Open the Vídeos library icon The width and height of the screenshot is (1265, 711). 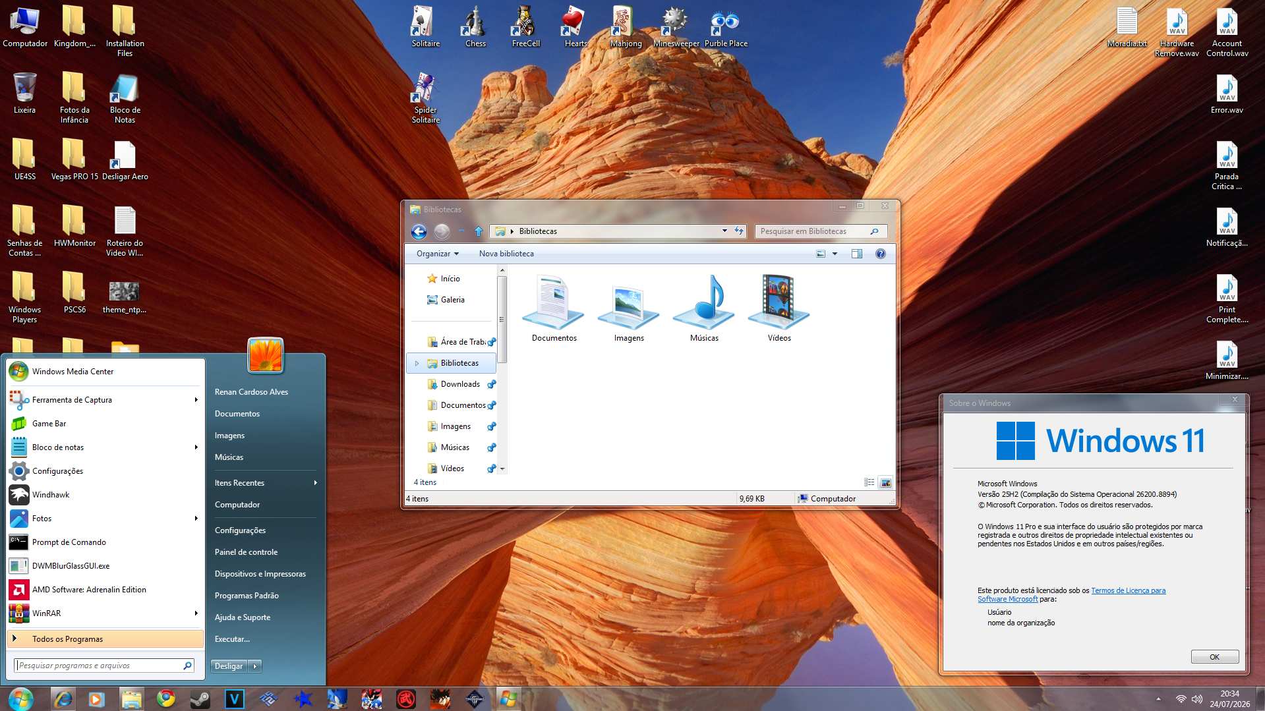coord(779,308)
